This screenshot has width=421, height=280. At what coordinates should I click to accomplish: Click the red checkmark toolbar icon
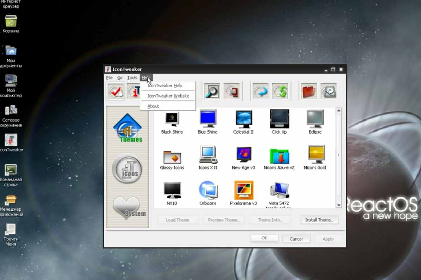[x=115, y=92]
